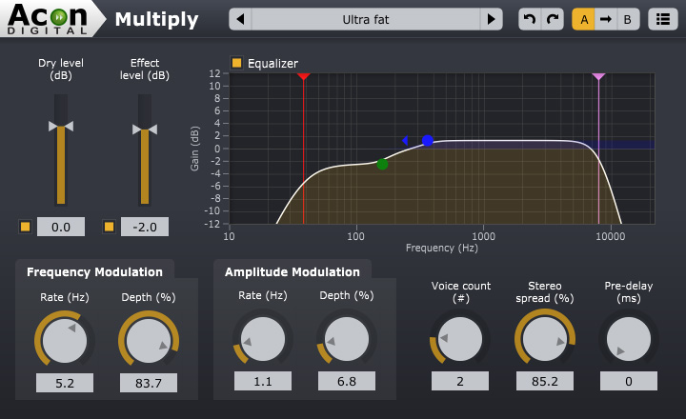Click the Frequency Modulation Rate knob
686x419 pixels.
click(65, 340)
